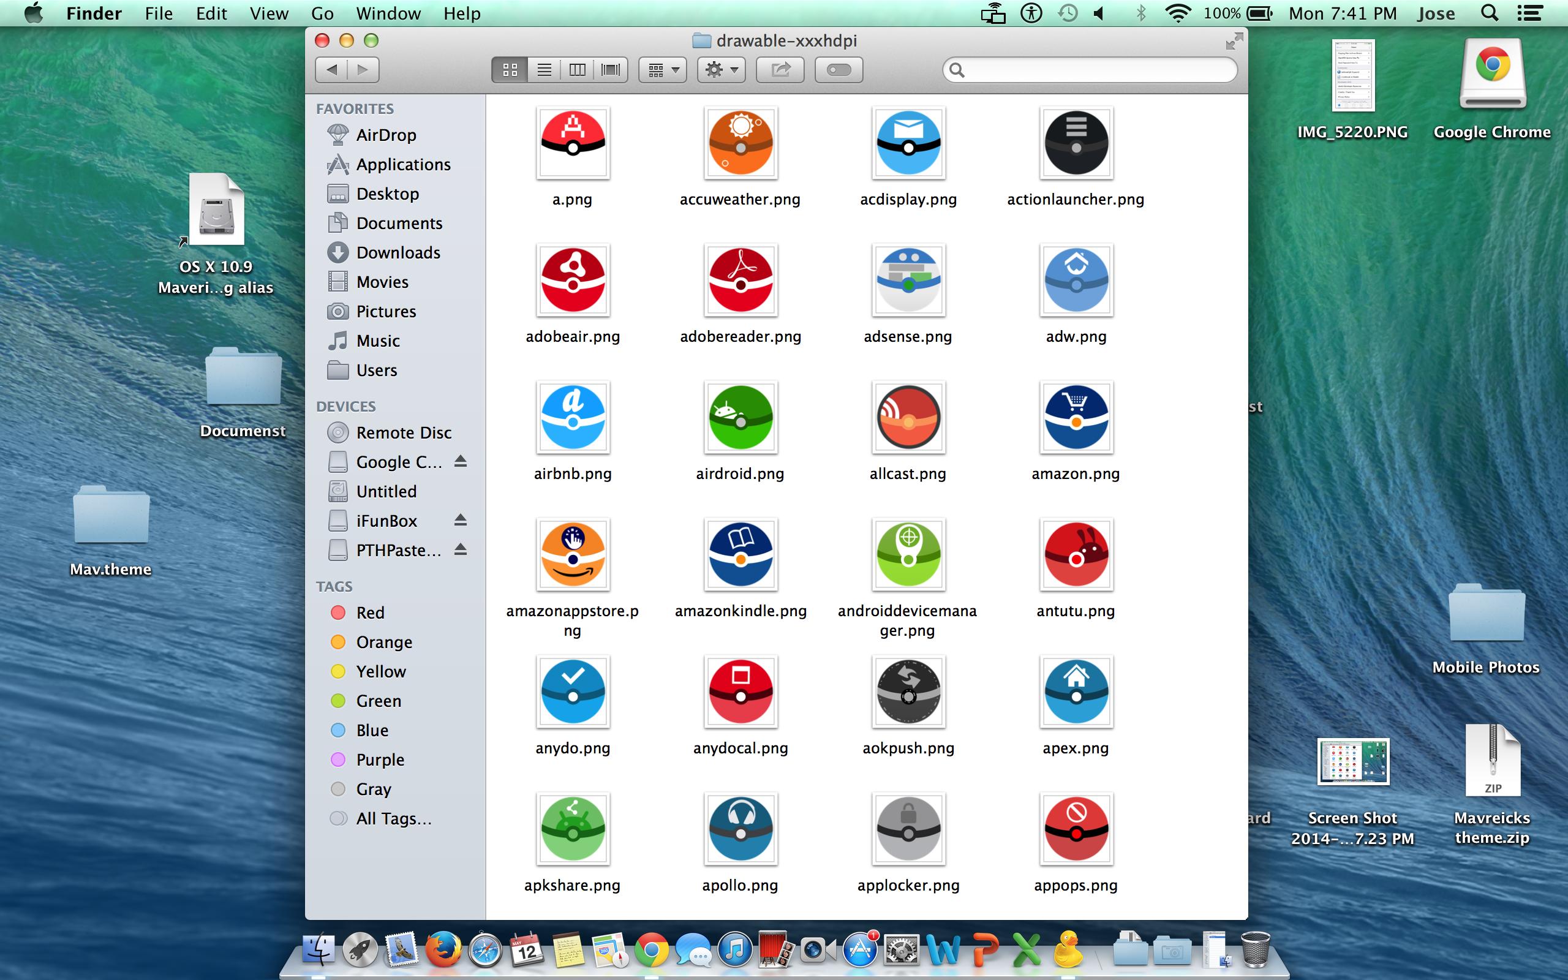This screenshot has height=980, width=1568.
Task: Switch to column view mode
Action: pos(578,70)
